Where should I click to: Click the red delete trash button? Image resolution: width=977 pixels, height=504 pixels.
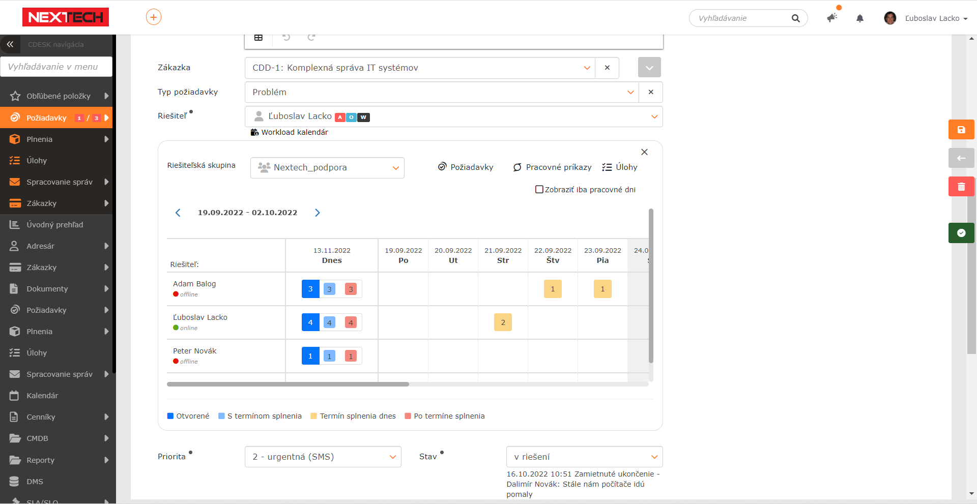961,187
